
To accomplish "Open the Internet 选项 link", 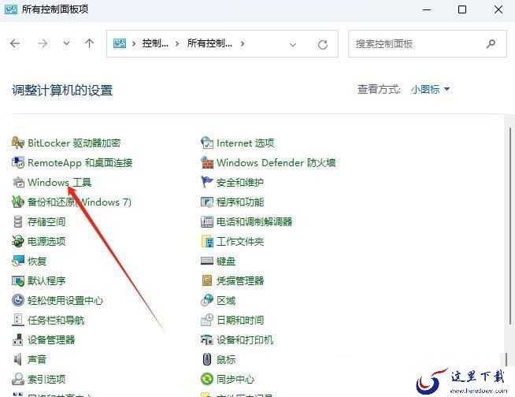I will point(246,143).
